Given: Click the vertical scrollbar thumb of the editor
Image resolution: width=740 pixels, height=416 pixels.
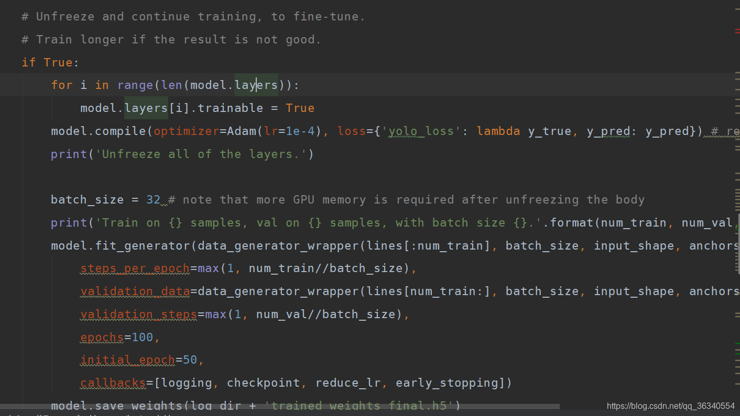Looking at the screenshot, I should (738, 243).
